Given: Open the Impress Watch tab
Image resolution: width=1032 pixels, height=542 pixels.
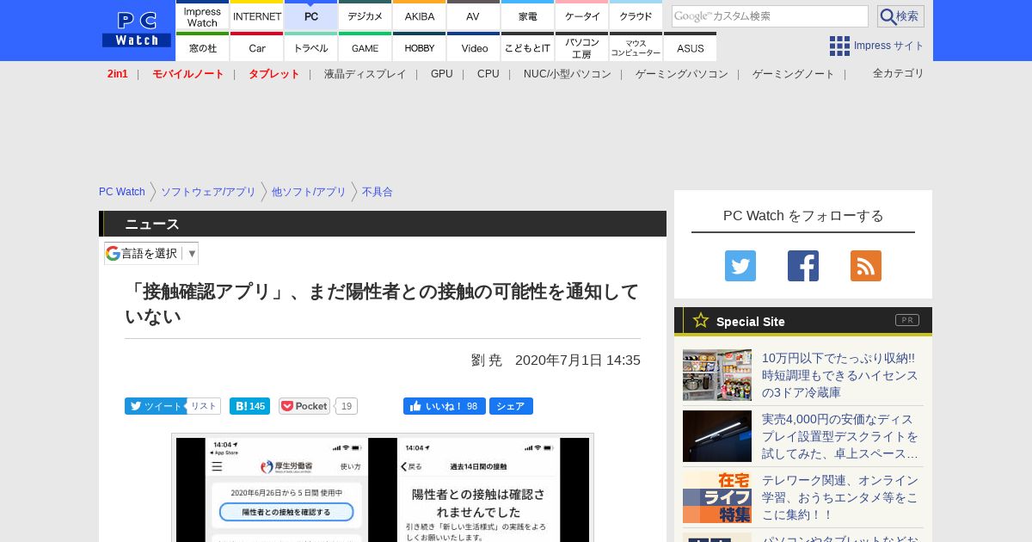Looking at the screenshot, I should tap(203, 15).
